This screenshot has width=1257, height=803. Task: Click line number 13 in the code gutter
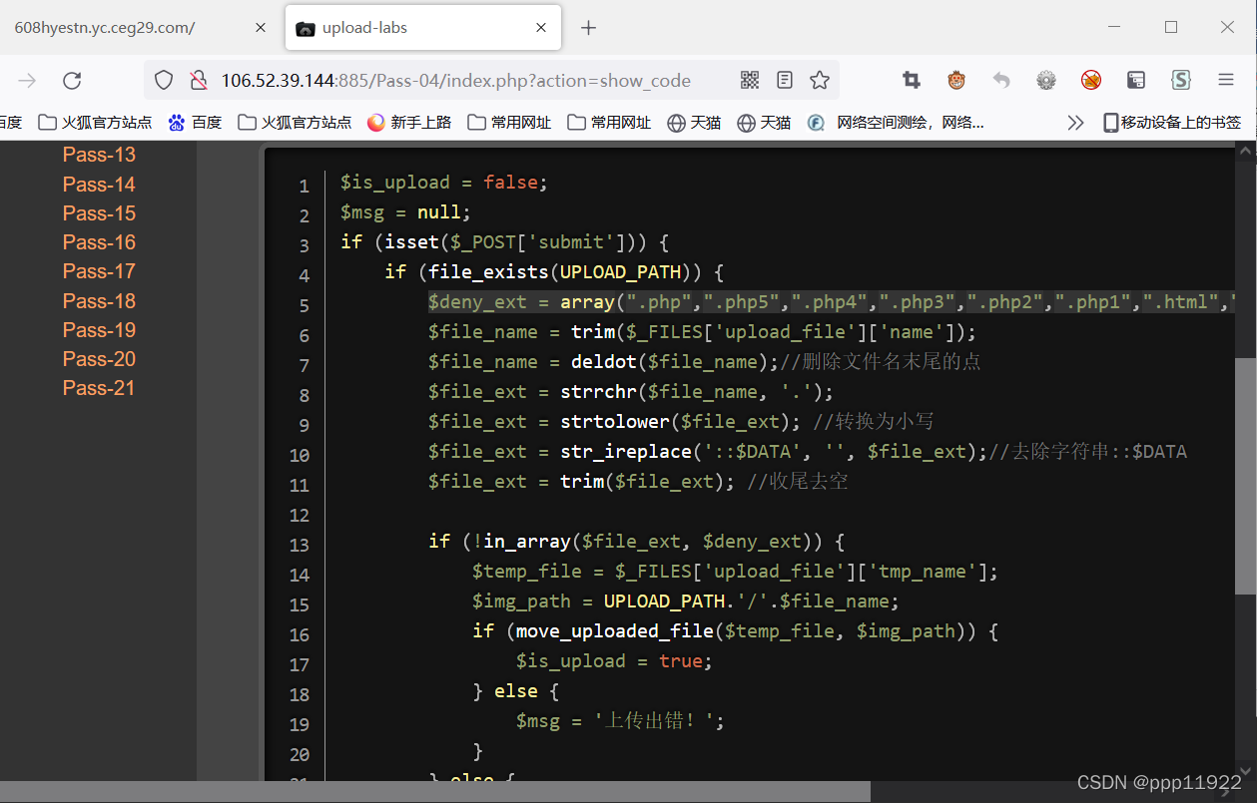(299, 545)
